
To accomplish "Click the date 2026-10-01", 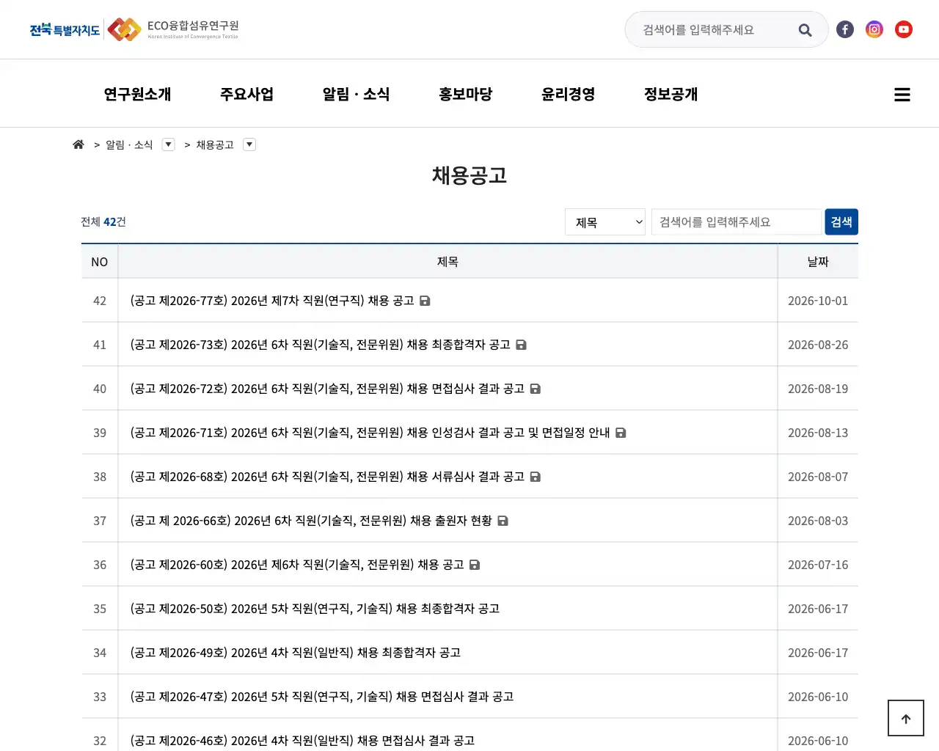I will pos(818,301).
